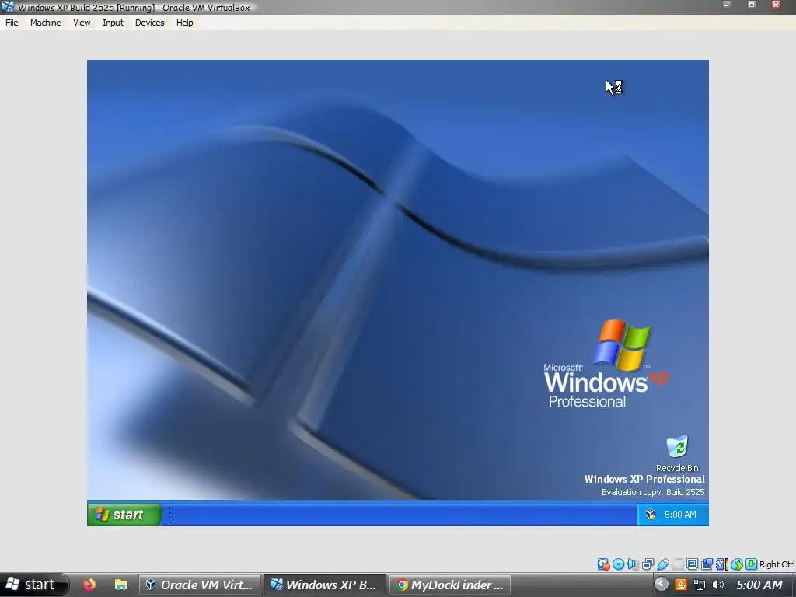Viewport: 796px width, 597px height.
Task: Open the Devices menu
Action: pos(150,23)
